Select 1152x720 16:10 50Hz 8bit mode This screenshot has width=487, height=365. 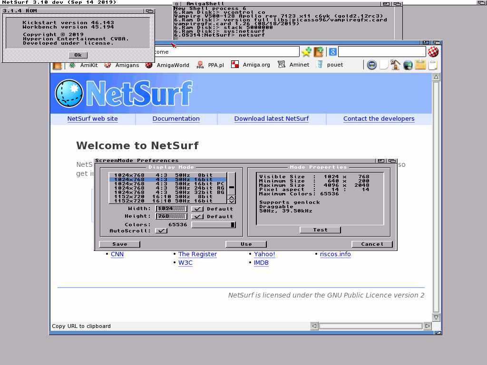[x=168, y=196]
